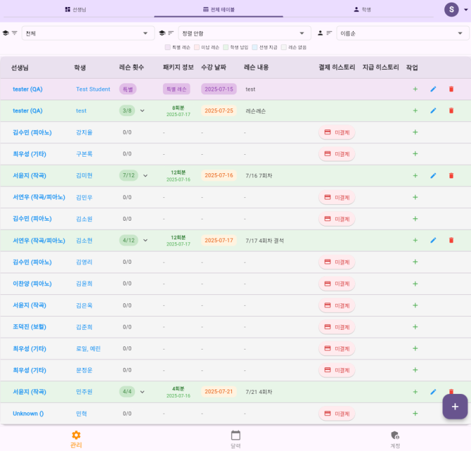Open teacher link 서윤지 (작곡) for 김미현
Viewport: 471px width, 451px height.
29,176
